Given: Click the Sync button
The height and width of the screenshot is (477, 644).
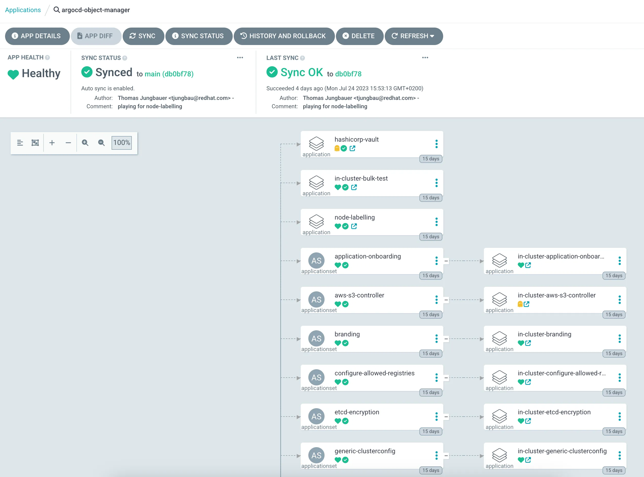Looking at the screenshot, I should [143, 36].
